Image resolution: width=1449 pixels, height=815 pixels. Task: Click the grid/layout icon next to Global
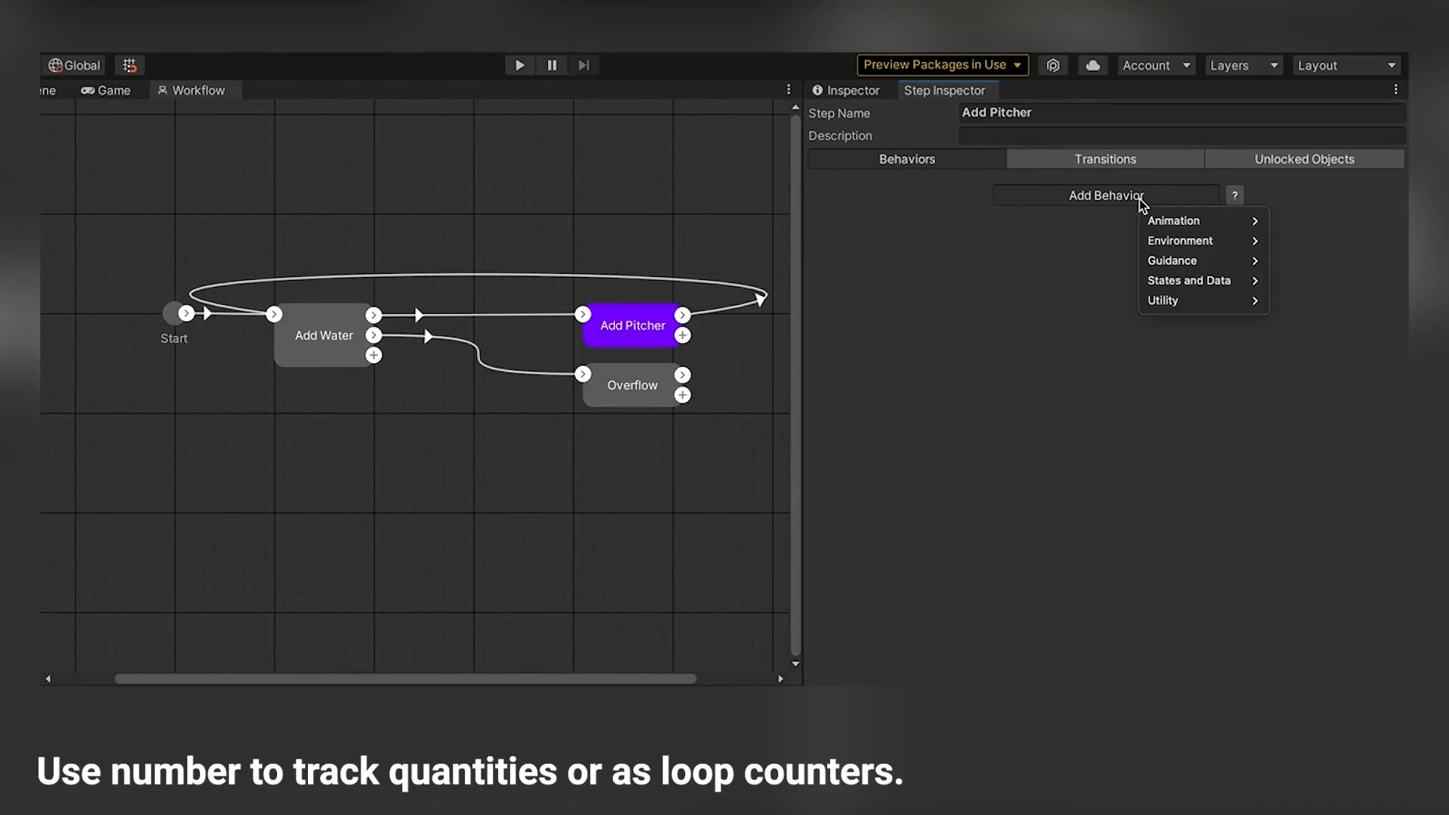(131, 65)
